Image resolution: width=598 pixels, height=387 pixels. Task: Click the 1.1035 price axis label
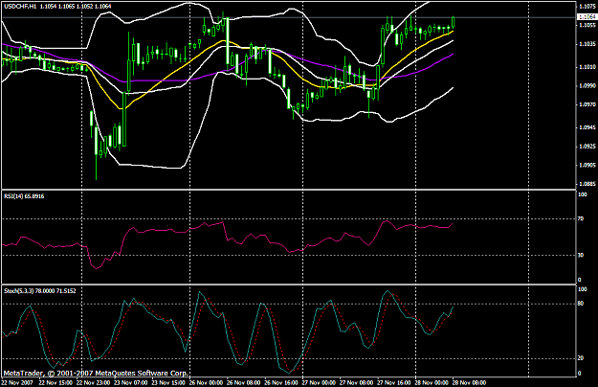[587, 44]
